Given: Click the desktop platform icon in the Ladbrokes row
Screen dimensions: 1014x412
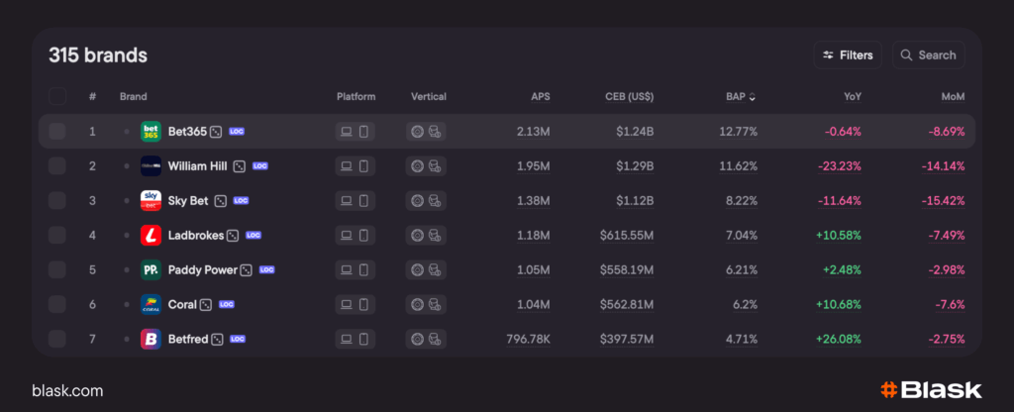Looking at the screenshot, I should pyautogui.click(x=347, y=236).
